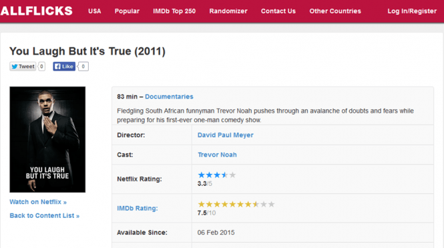Open the You Laugh But It's True poster

(x=47, y=139)
